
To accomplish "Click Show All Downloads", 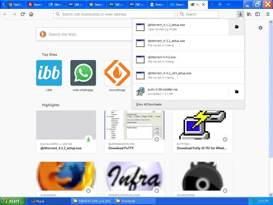I will 149,104.
